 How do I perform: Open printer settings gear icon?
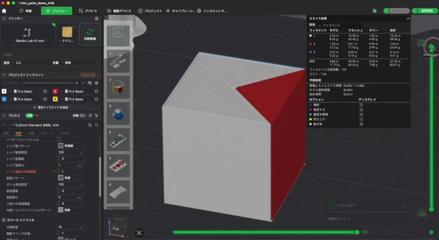(96, 18)
